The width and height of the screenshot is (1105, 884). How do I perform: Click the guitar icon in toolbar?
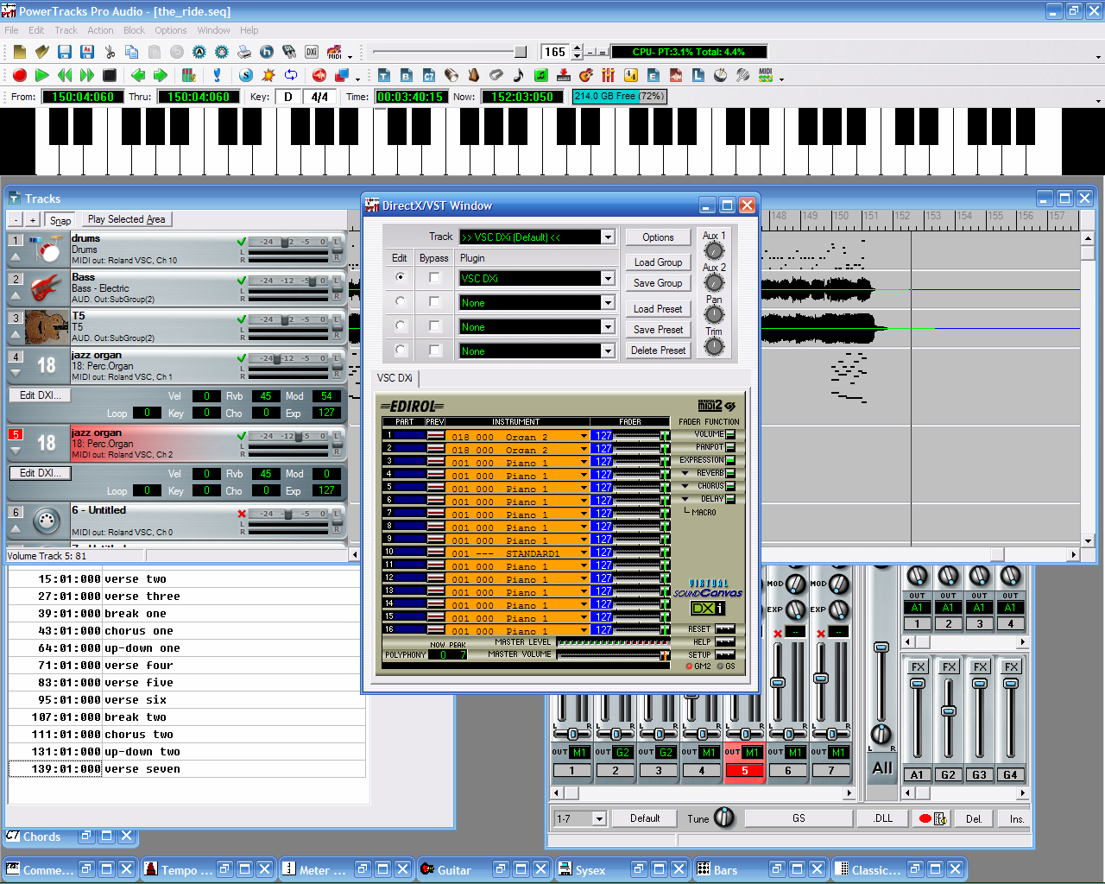(x=586, y=75)
